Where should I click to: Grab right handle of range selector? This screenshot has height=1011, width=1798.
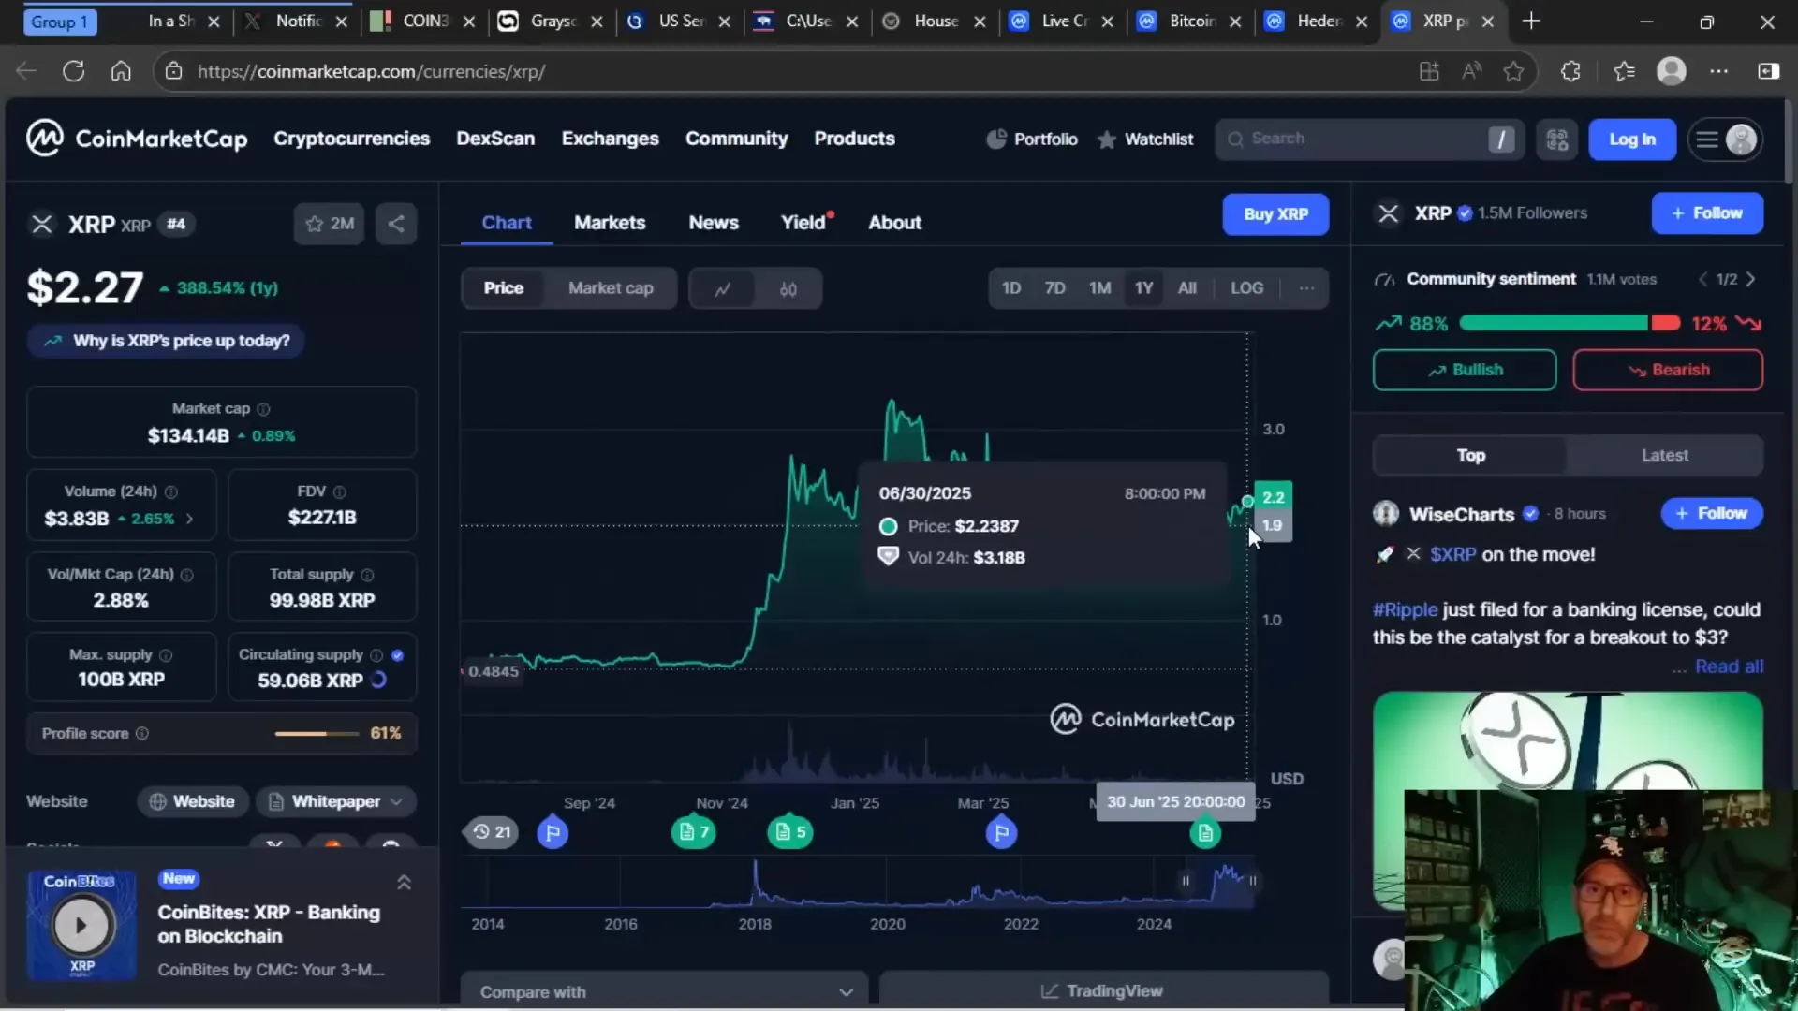[1252, 881]
